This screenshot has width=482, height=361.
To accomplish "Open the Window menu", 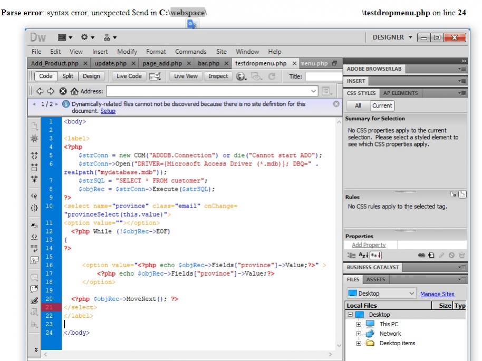I will point(247,52).
